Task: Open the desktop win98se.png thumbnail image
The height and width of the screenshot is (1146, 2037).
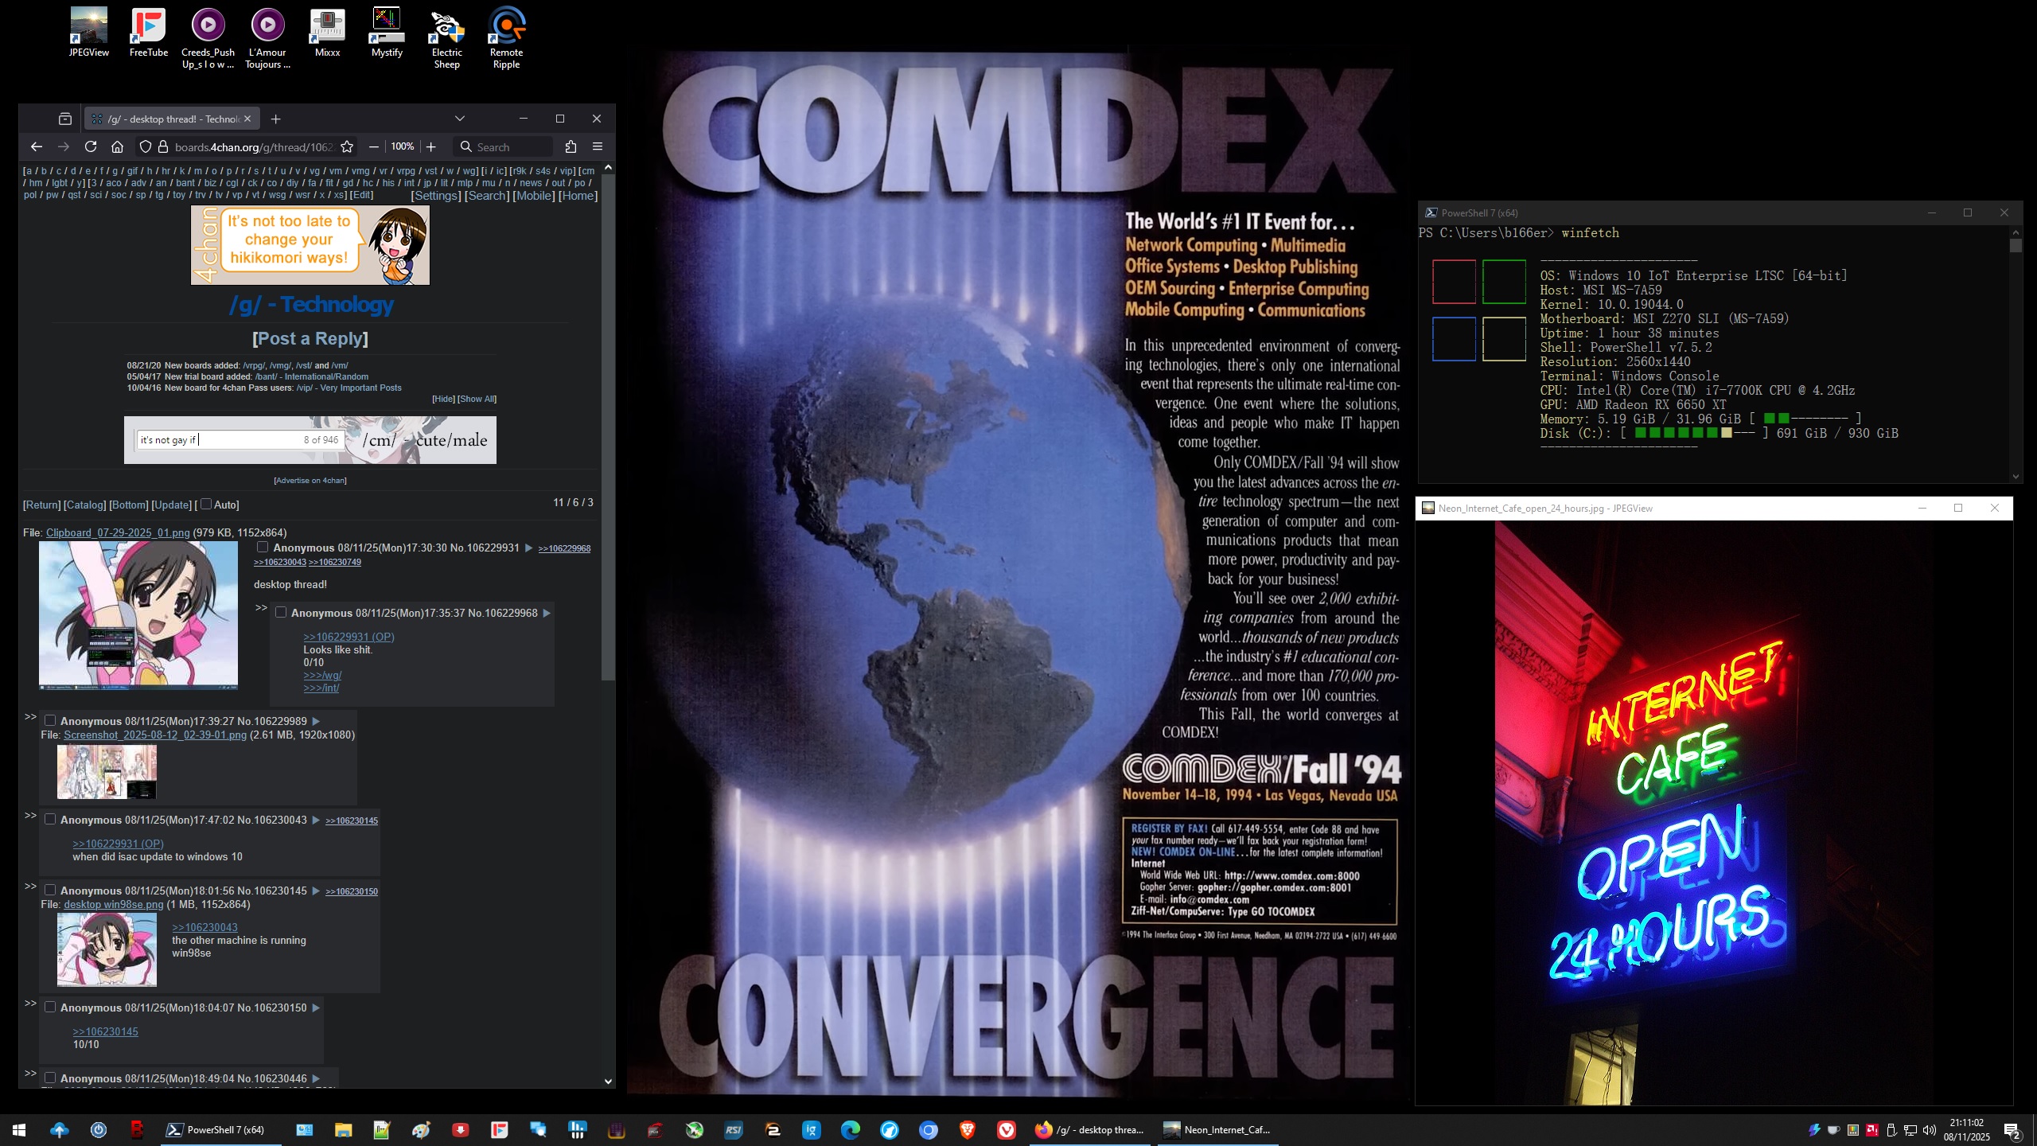Action: tap(107, 949)
